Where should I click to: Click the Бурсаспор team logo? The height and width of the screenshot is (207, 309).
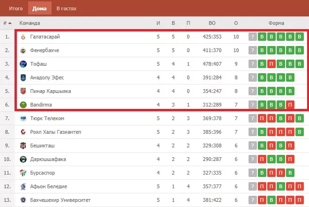(23, 173)
